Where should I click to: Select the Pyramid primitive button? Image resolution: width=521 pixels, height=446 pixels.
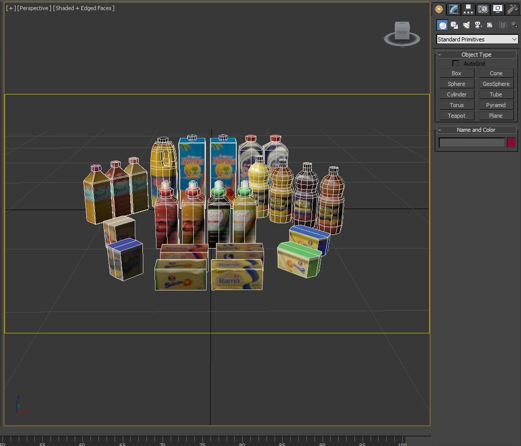[496, 106]
